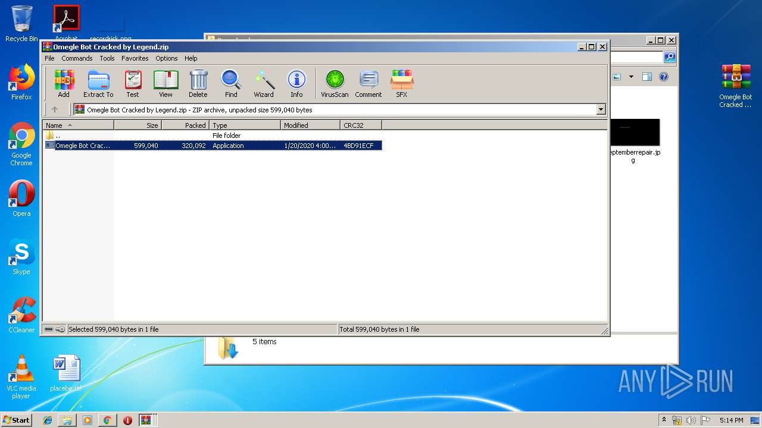Open Acrobat desktop shortcut
This screenshot has width=762, height=428.
(66, 24)
